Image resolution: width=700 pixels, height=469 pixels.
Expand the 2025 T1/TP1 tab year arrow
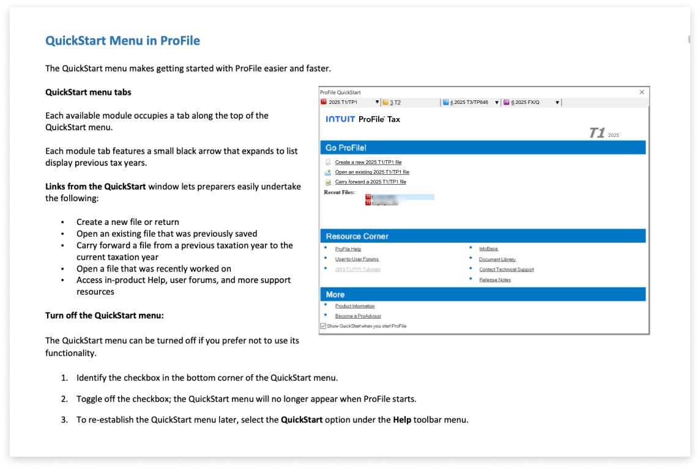tap(378, 102)
